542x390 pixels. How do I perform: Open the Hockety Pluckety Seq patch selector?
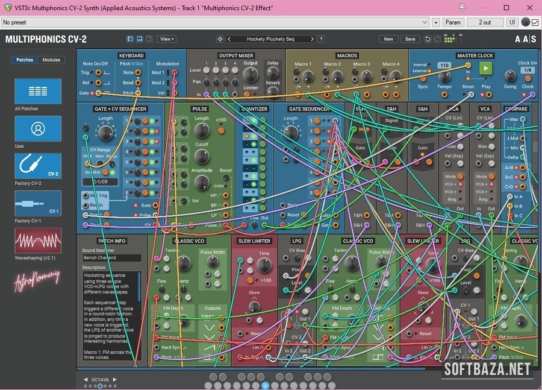pos(270,39)
